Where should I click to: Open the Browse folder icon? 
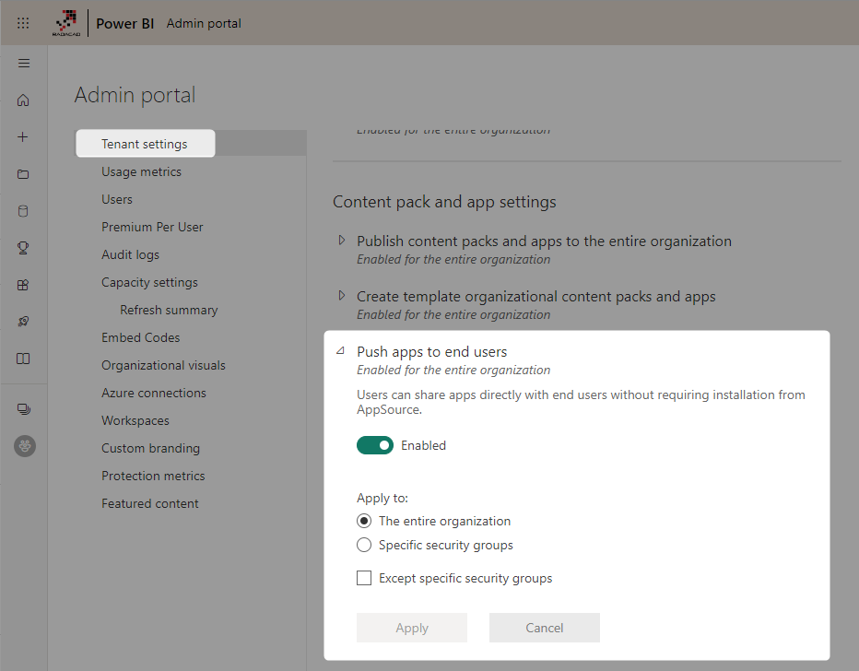pyautogui.click(x=24, y=174)
